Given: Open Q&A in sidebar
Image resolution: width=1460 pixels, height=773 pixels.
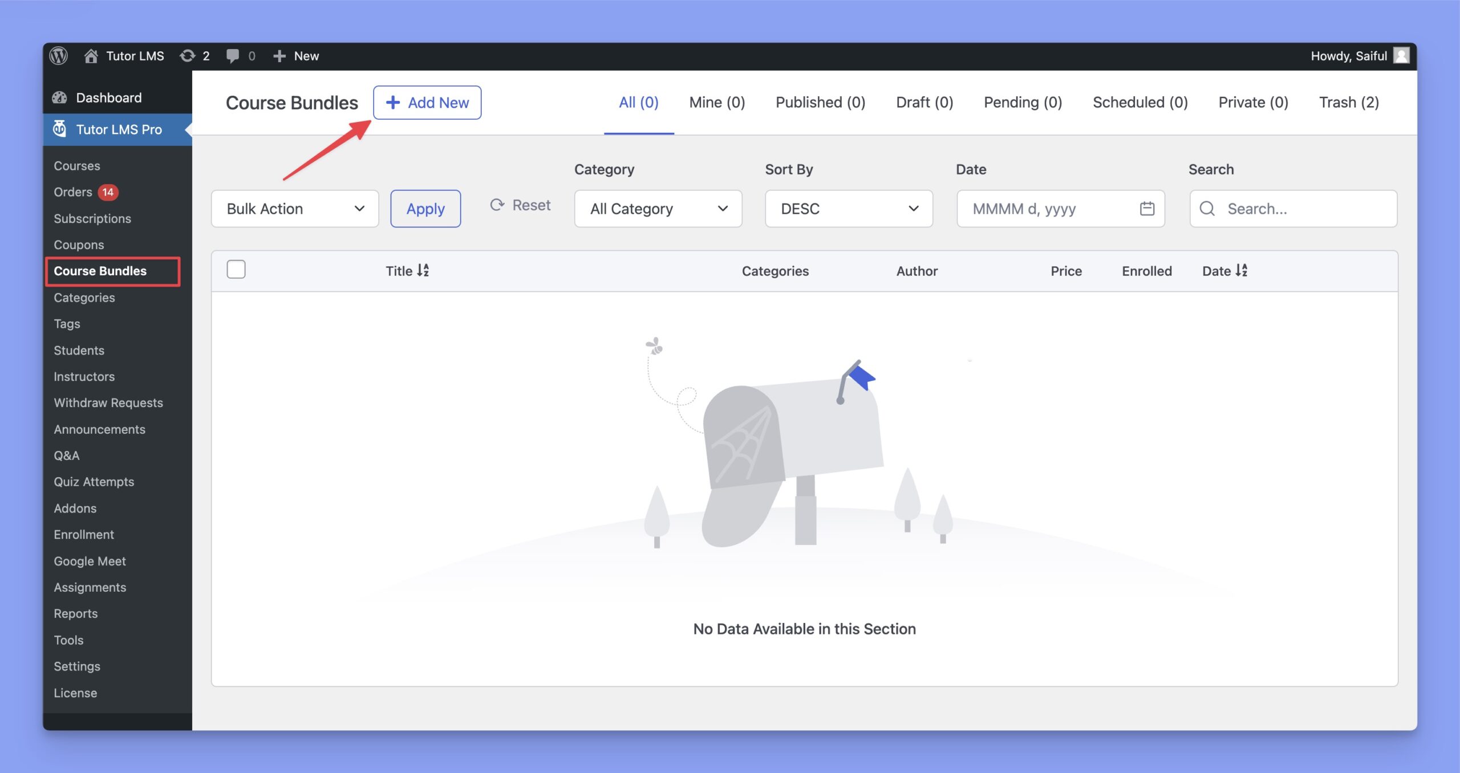Looking at the screenshot, I should [x=66, y=455].
